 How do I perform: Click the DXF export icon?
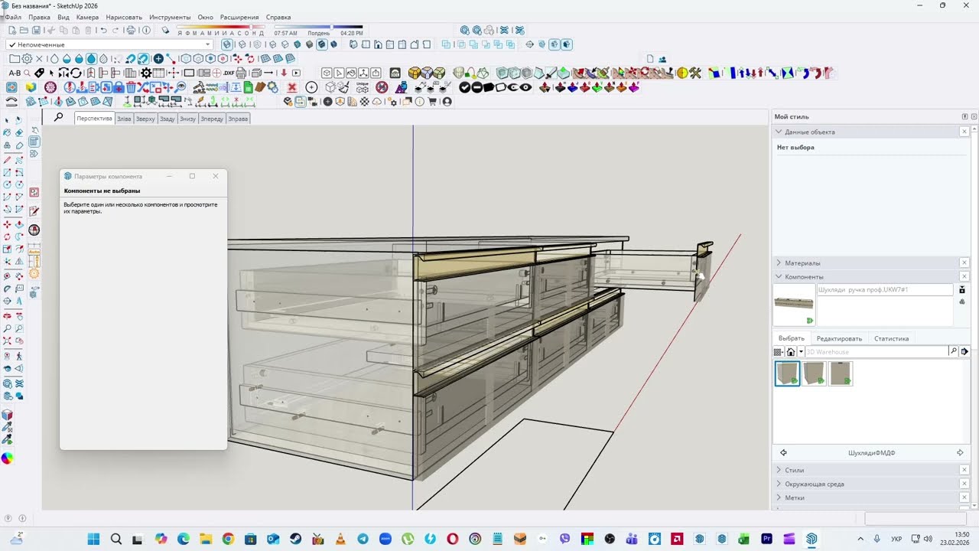tap(229, 73)
